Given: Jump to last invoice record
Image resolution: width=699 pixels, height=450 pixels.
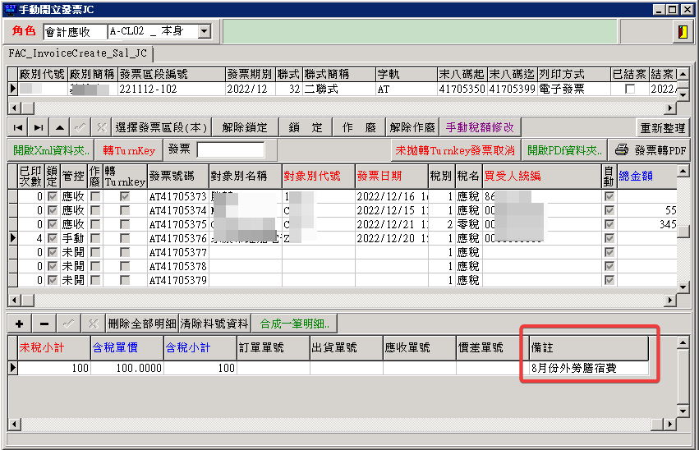Looking at the screenshot, I should [x=39, y=127].
